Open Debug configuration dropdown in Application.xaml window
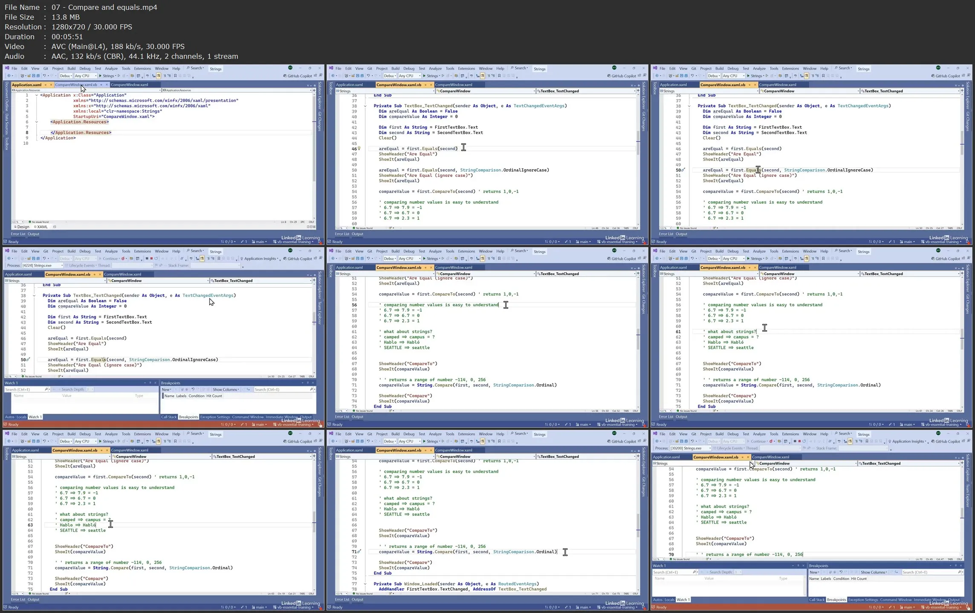Screen dimensions: 975x613 click(x=66, y=76)
